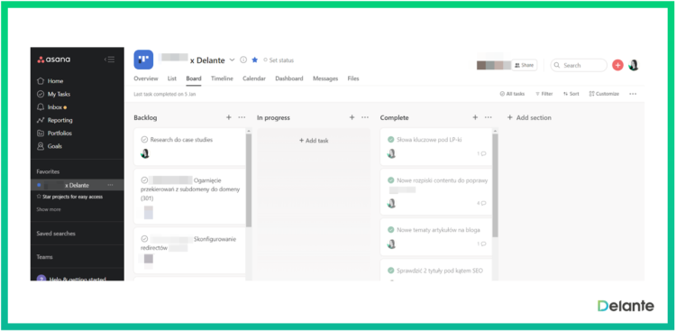Mark Ogarnięcie przekierowań task complete
This screenshot has width=676, height=331.
click(144, 180)
